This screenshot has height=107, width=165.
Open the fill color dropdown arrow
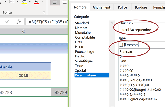pos(30,2)
